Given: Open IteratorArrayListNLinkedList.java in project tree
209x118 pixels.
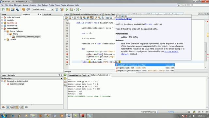Looking at the screenshot, I should point(28,37).
